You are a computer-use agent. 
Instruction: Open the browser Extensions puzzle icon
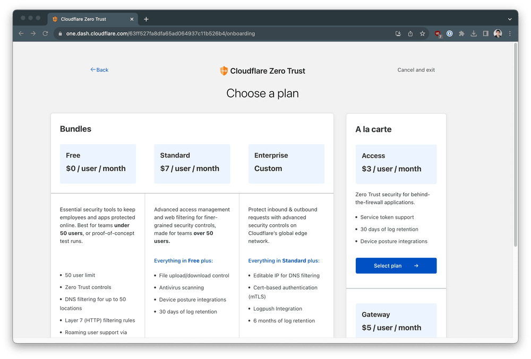[x=461, y=33]
